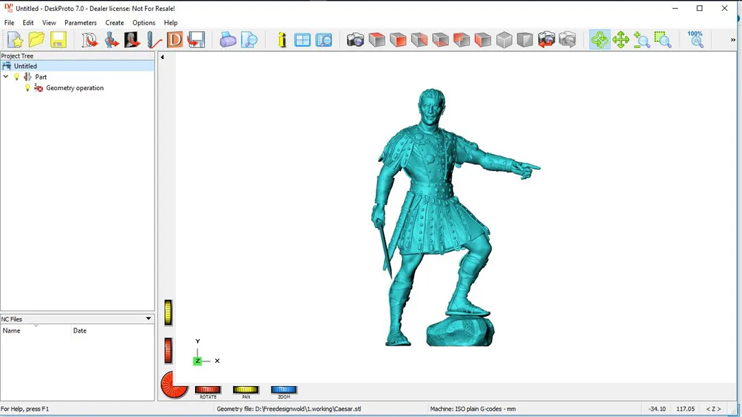
Task: Select back view cube icon
Action: point(419,40)
